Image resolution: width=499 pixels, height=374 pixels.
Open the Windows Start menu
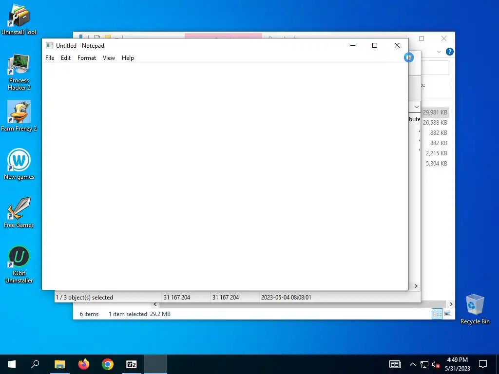coord(12,364)
